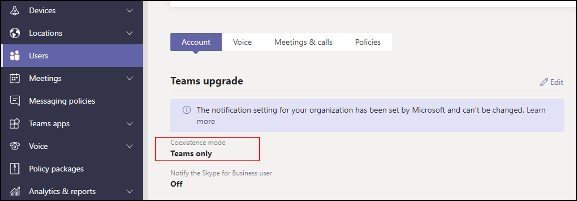Expand the Meetings chevron

click(x=130, y=78)
